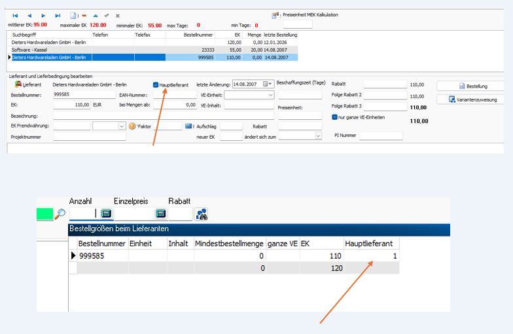Go to first record navigation arrow

click(x=15, y=15)
